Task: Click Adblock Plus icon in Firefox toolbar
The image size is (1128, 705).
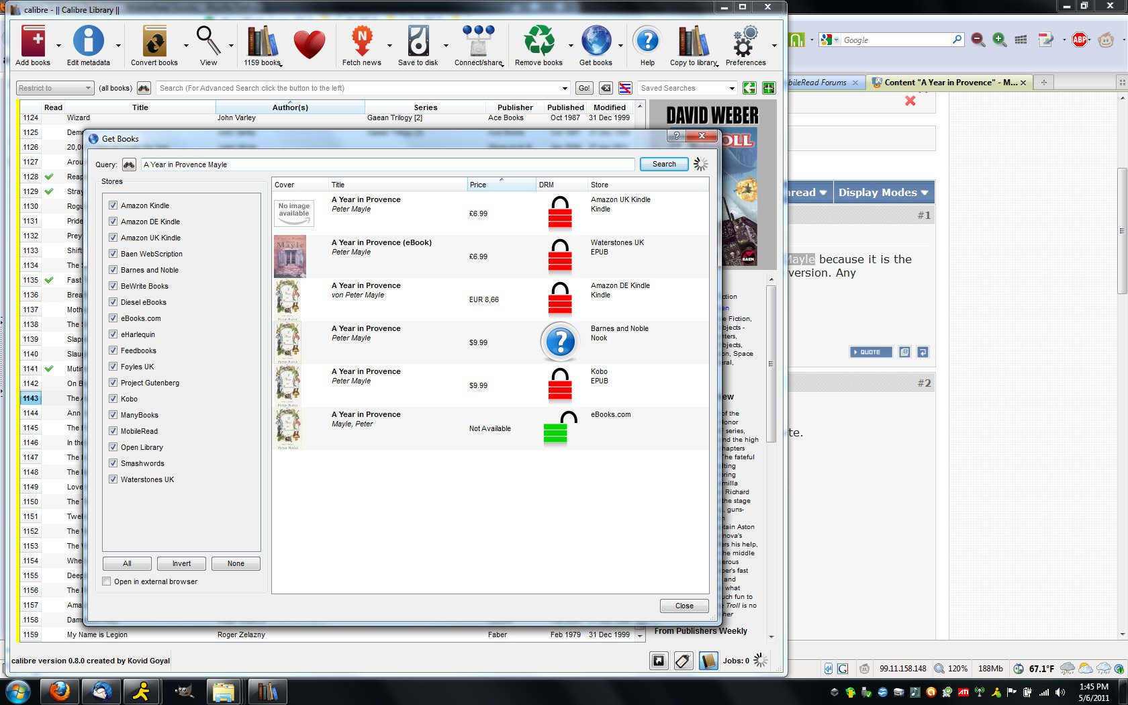Action: [1080, 40]
